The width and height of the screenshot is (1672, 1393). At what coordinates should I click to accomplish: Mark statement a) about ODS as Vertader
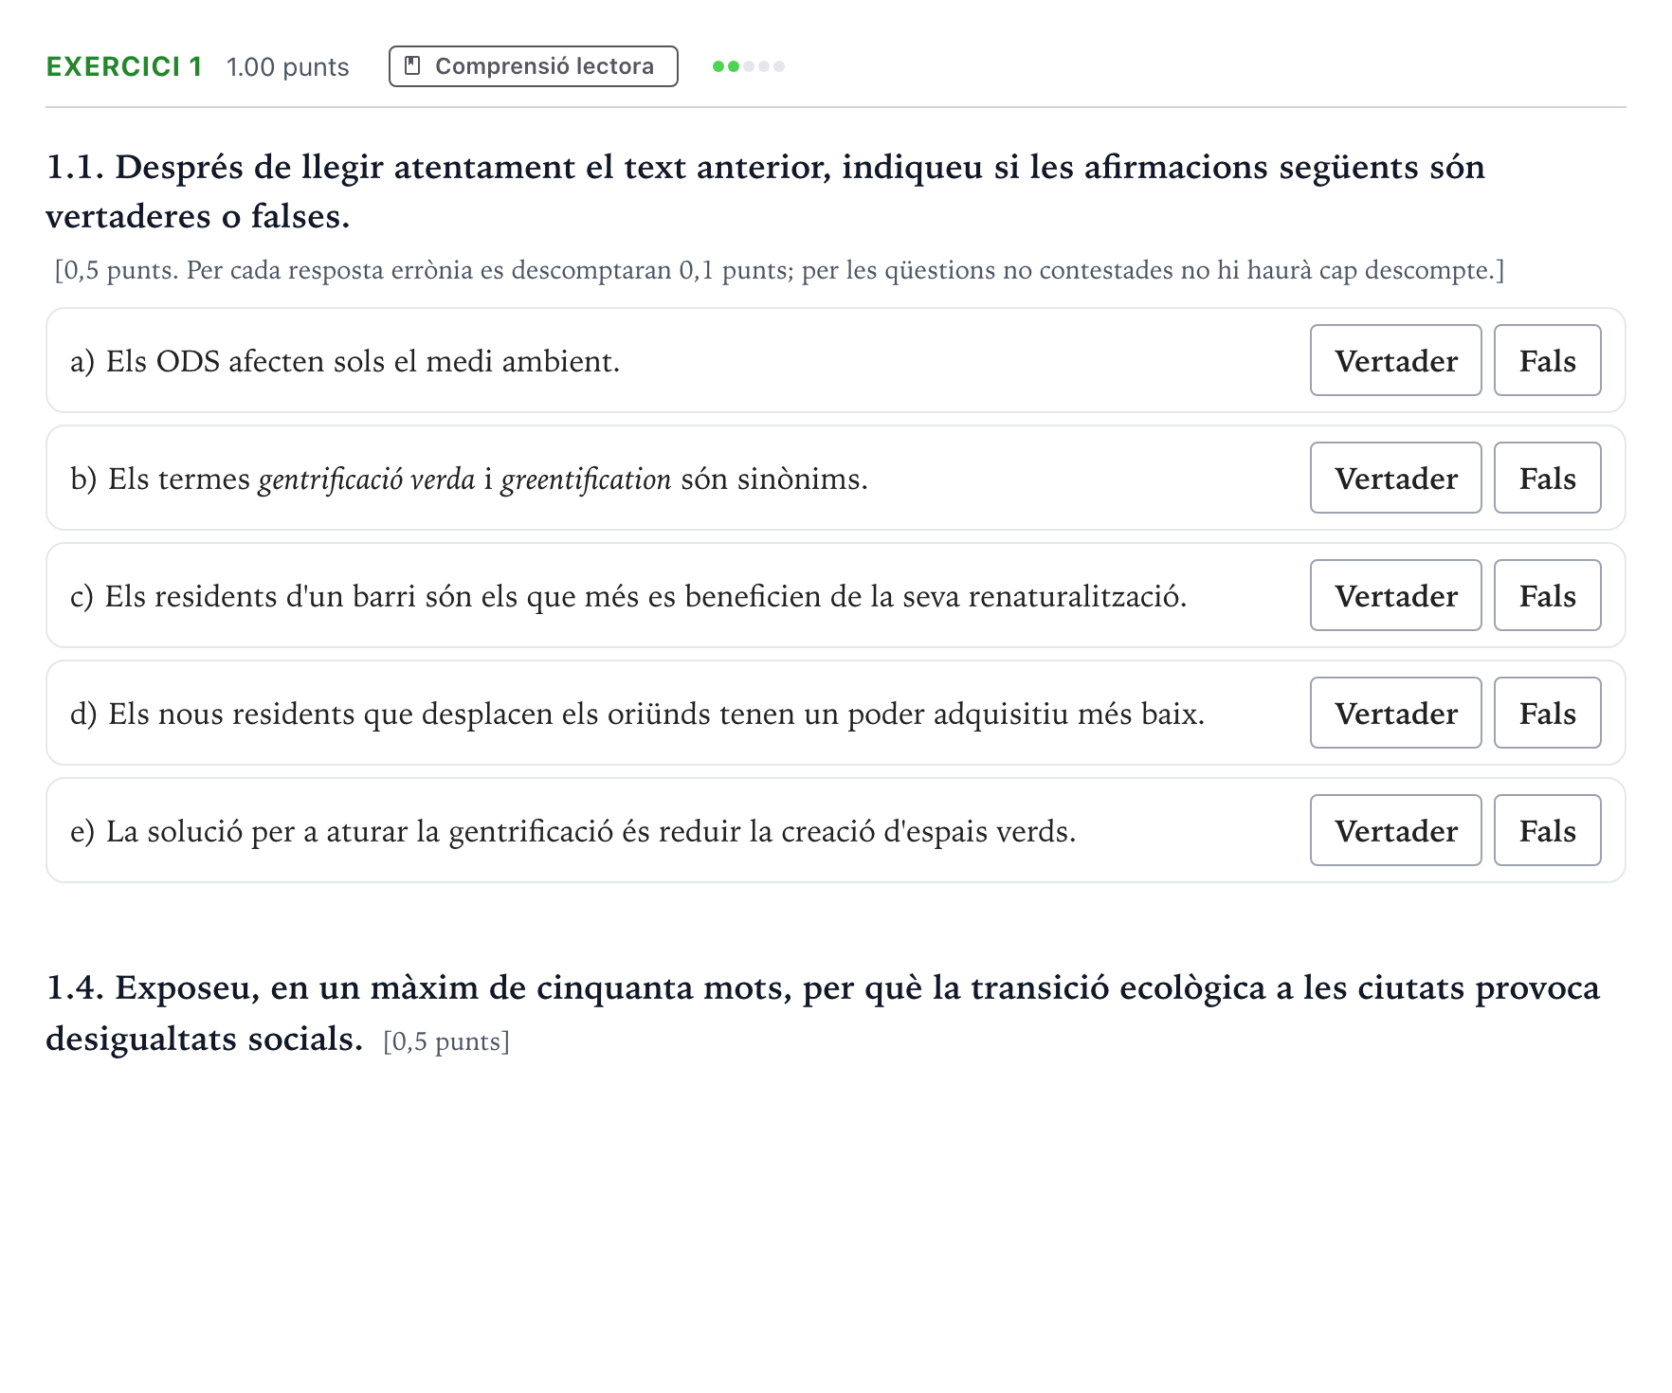(1396, 360)
